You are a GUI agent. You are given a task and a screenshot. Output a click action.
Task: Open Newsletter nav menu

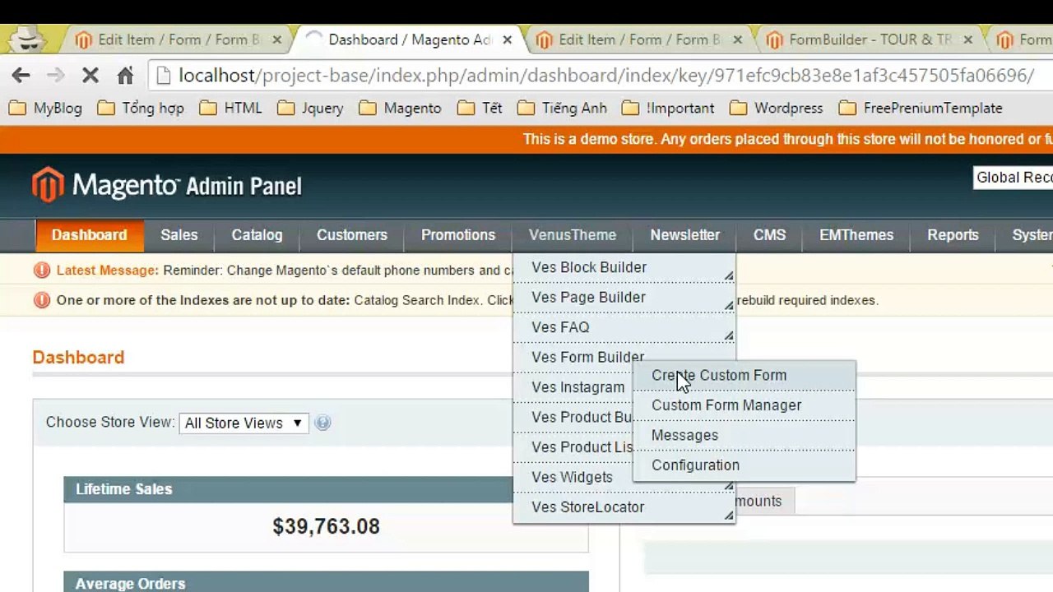point(685,235)
